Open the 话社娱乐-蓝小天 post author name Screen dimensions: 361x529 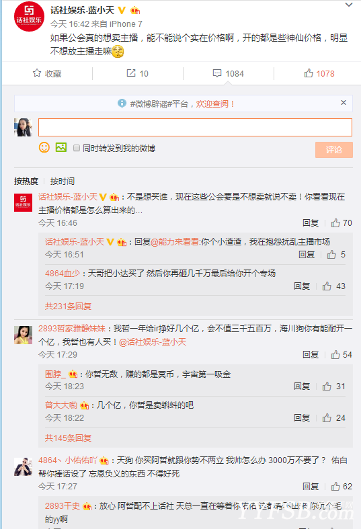coord(83,11)
